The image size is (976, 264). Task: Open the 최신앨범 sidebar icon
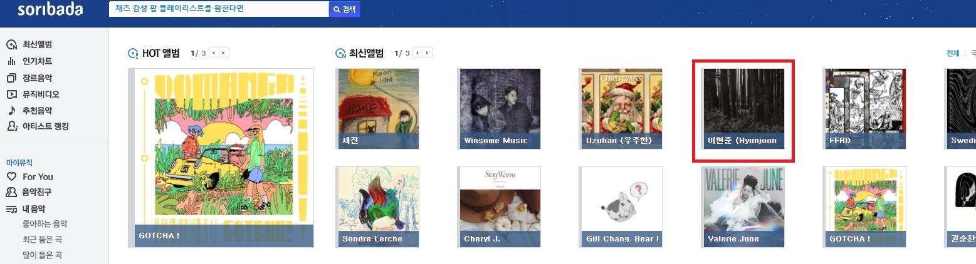(x=11, y=44)
